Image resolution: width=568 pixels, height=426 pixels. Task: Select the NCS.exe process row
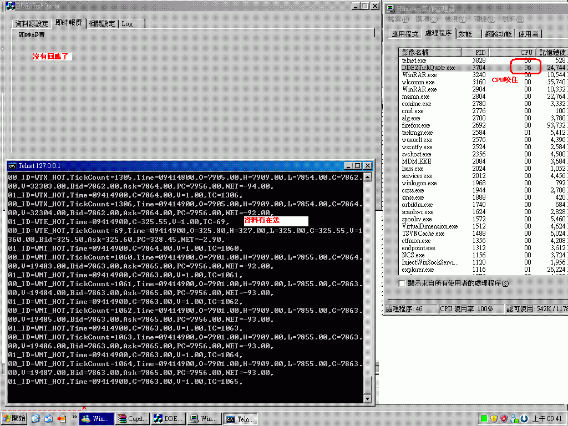pos(484,255)
